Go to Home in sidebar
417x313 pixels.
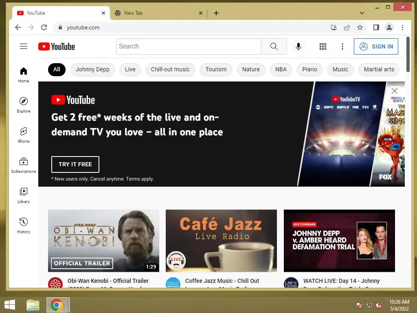point(24,75)
